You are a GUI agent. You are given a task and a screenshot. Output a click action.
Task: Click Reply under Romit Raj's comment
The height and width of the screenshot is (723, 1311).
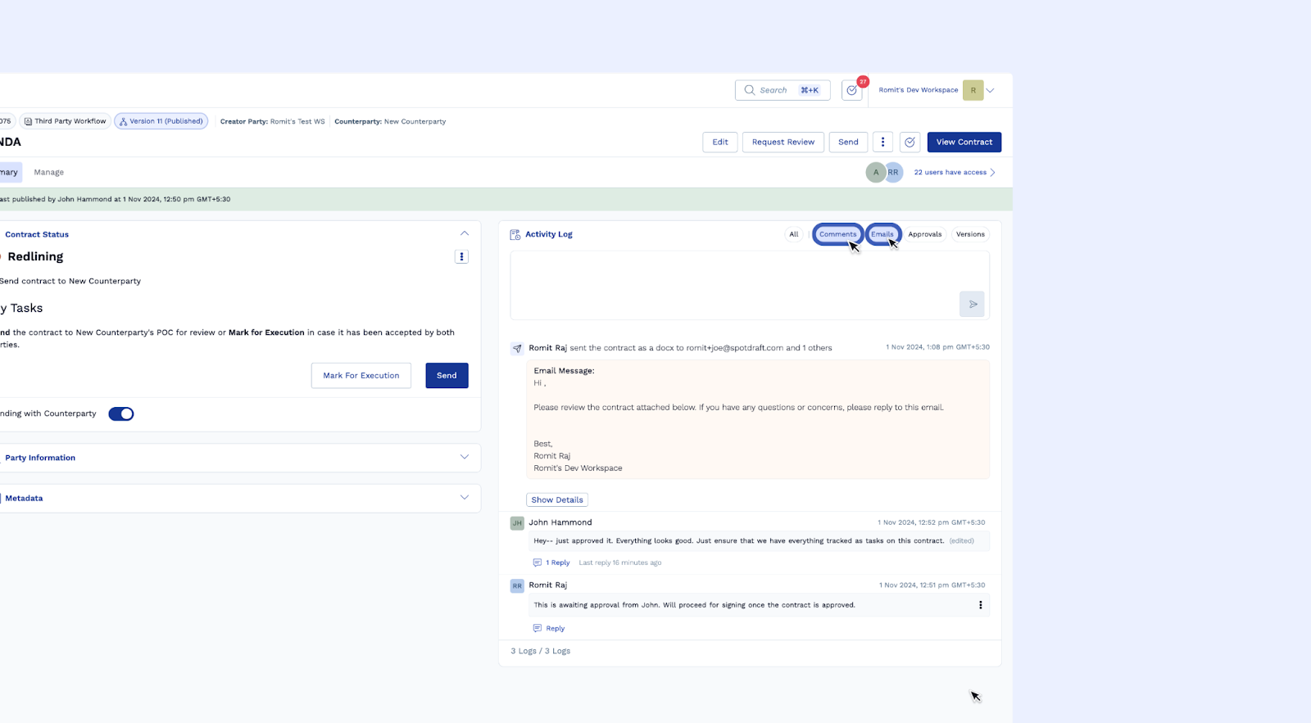pyautogui.click(x=556, y=628)
